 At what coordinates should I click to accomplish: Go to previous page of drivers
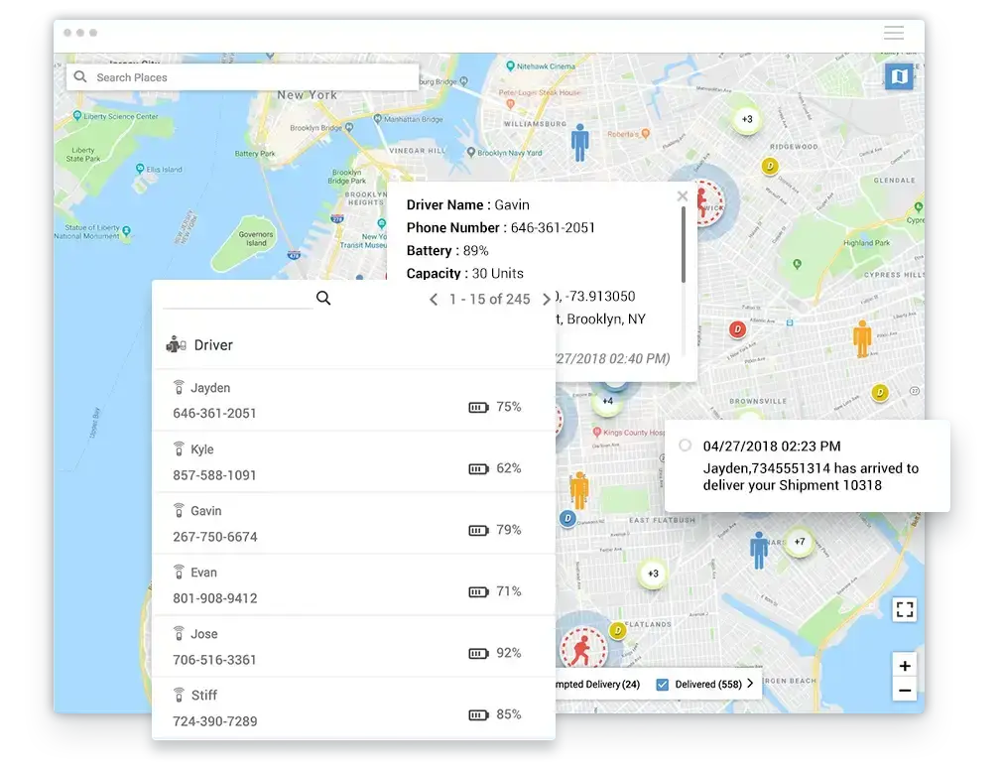[x=434, y=299]
